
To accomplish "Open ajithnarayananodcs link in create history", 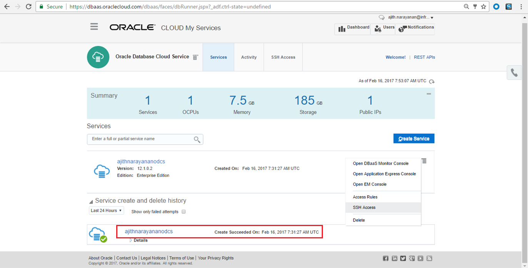I will tap(149, 231).
